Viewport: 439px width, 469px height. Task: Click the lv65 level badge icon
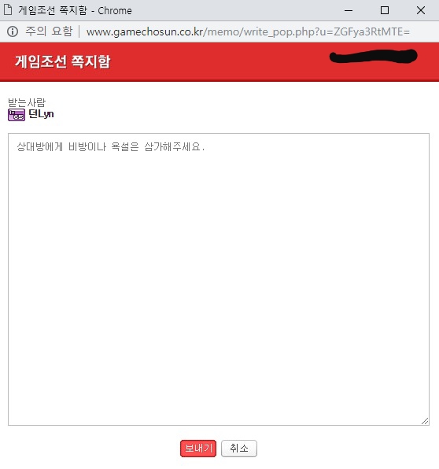[x=17, y=115]
